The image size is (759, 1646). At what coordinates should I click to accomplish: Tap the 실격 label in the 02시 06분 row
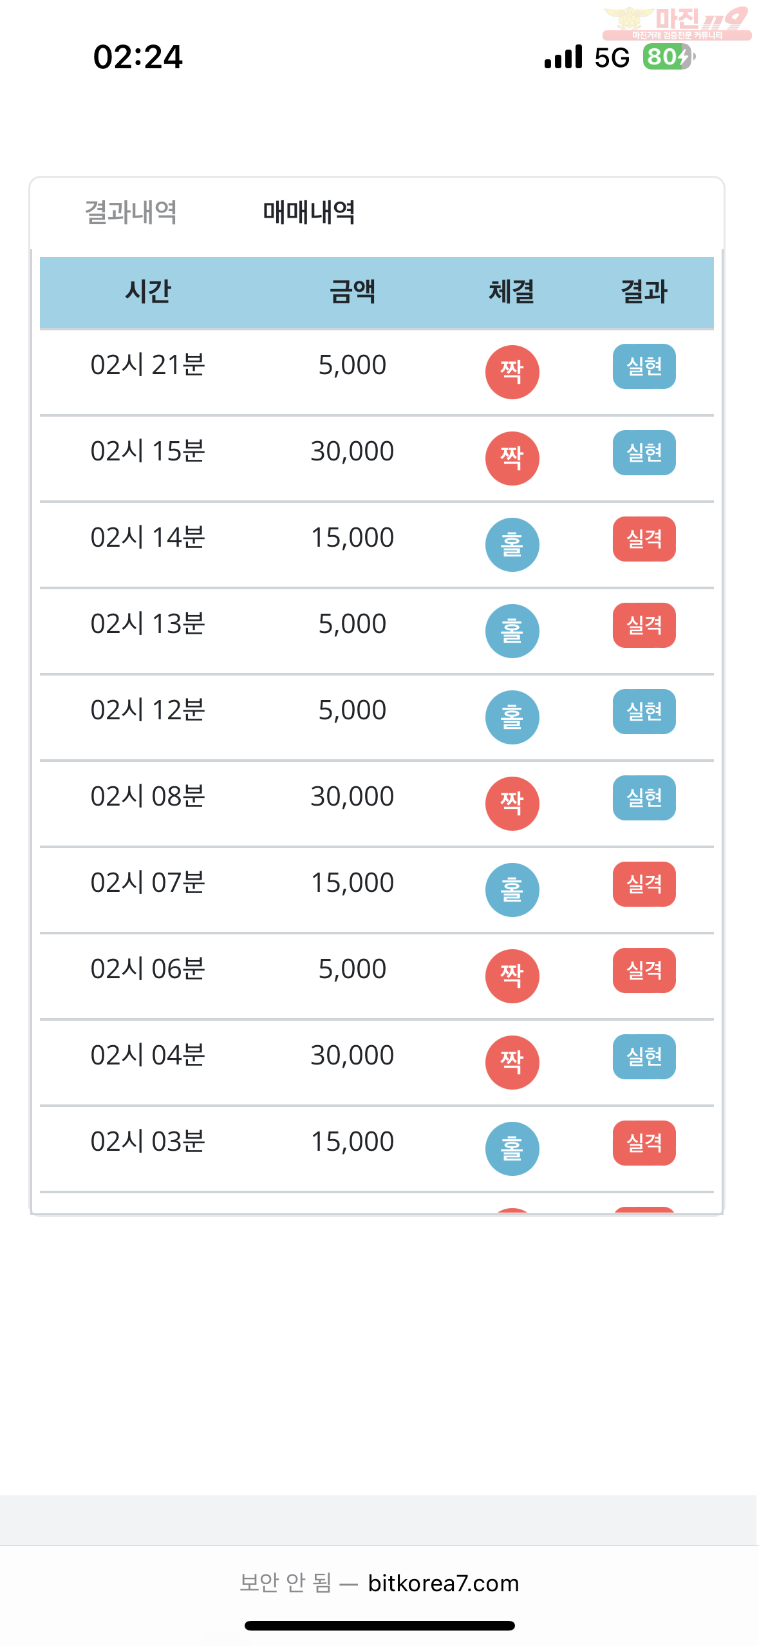click(x=644, y=970)
